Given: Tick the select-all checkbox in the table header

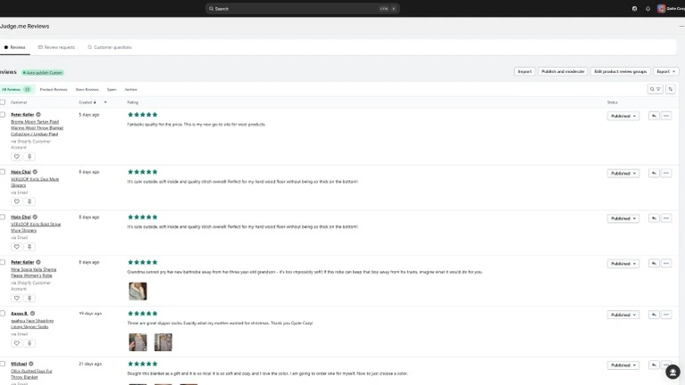Looking at the screenshot, I should click(3, 102).
